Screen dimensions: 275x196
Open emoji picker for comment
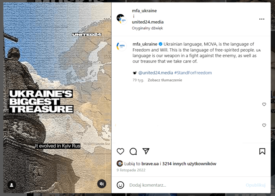click(120, 185)
